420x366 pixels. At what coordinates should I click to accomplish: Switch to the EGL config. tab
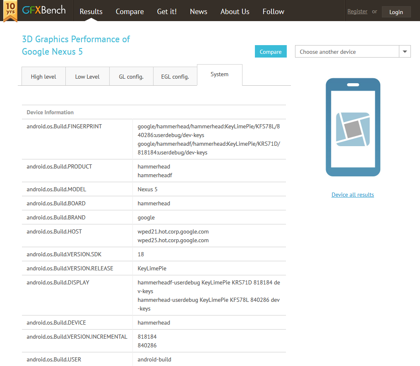coord(175,77)
